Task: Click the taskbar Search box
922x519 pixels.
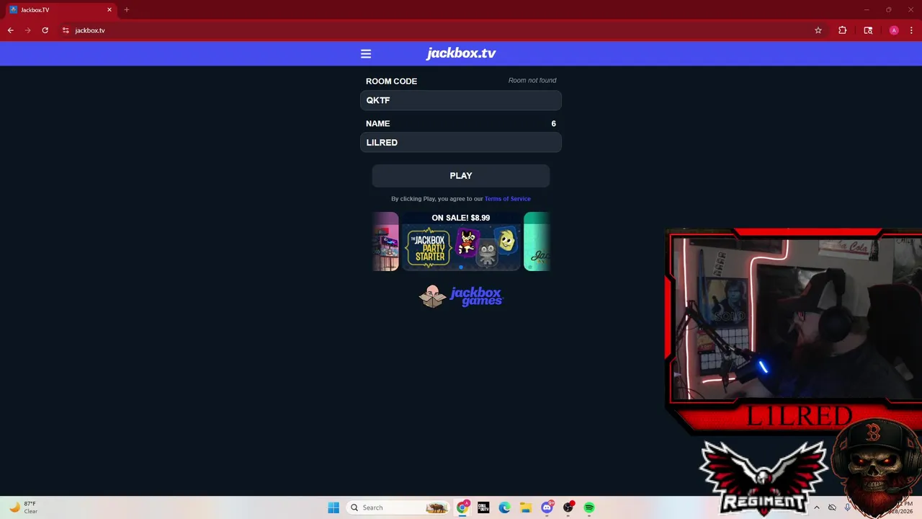Action: (x=400, y=507)
